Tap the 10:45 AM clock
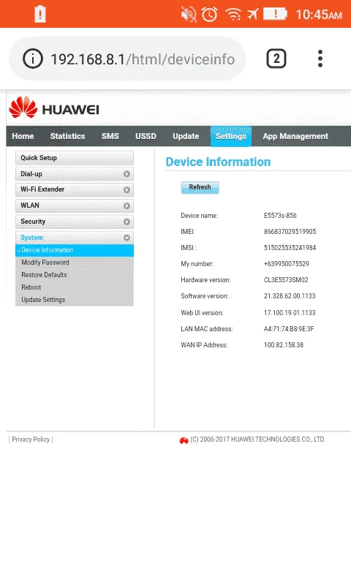Viewport: 351px width, 585px height. [319, 15]
